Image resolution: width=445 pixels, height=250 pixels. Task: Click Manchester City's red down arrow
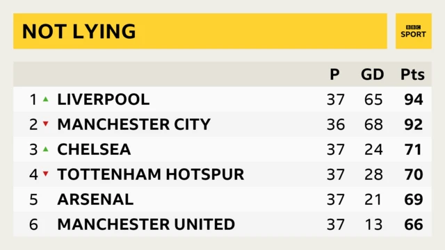(46, 124)
